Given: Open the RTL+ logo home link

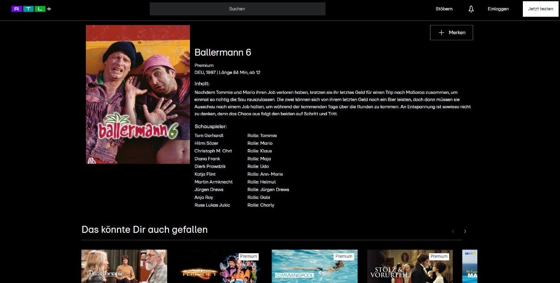Looking at the screenshot, I should tap(31, 9).
